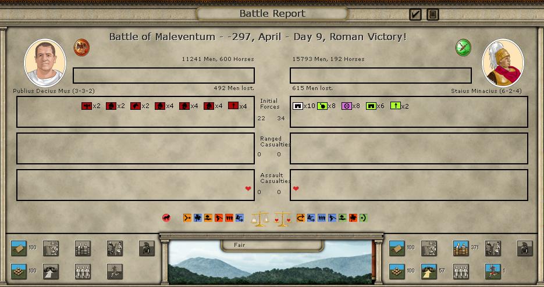The height and width of the screenshot is (287, 544).
Task: Click the Roman left-side empty power bar
Action: click(163, 76)
